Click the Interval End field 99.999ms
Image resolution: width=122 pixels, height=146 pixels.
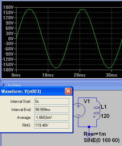click(x=51, y=110)
